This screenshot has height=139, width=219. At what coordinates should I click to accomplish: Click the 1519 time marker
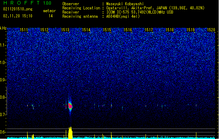coord(191,30)
